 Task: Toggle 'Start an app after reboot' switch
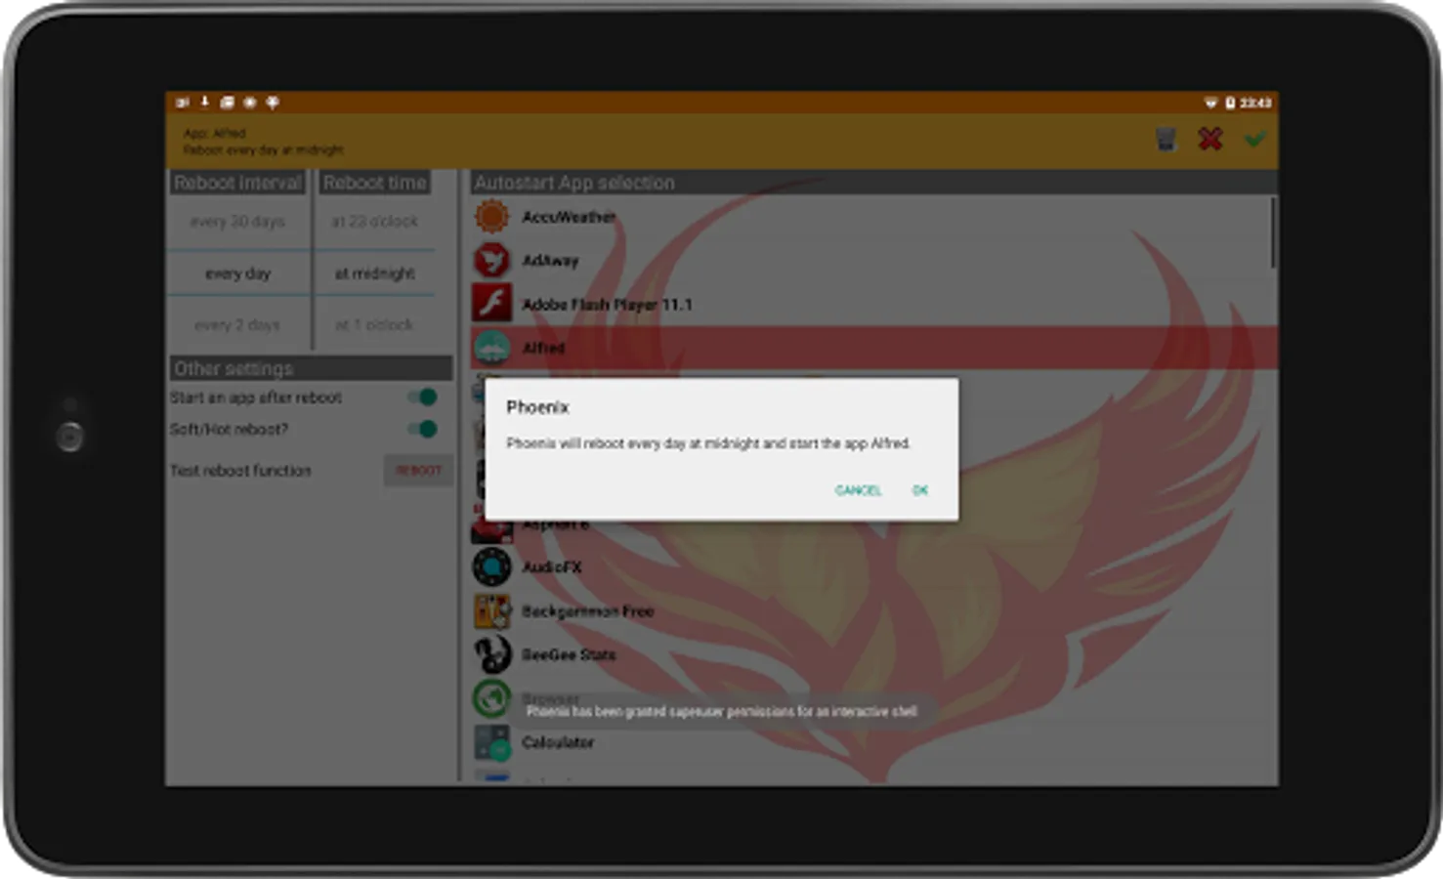click(423, 397)
